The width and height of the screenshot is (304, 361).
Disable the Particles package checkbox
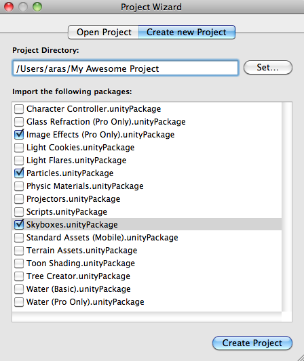click(19, 173)
